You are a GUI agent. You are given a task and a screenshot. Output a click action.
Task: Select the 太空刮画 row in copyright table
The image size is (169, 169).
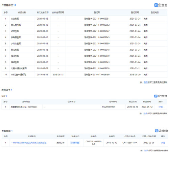tap(84, 19)
